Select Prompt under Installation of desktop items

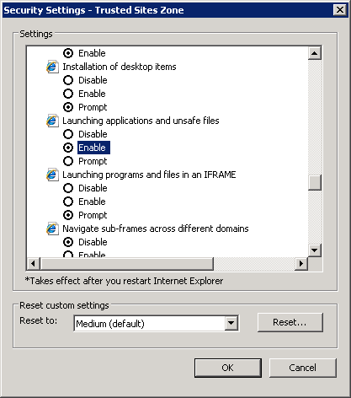tap(68, 107)
